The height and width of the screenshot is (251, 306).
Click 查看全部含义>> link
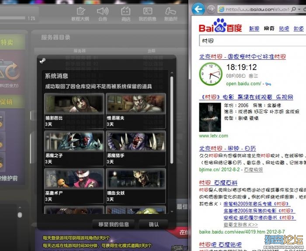(240, 225)
